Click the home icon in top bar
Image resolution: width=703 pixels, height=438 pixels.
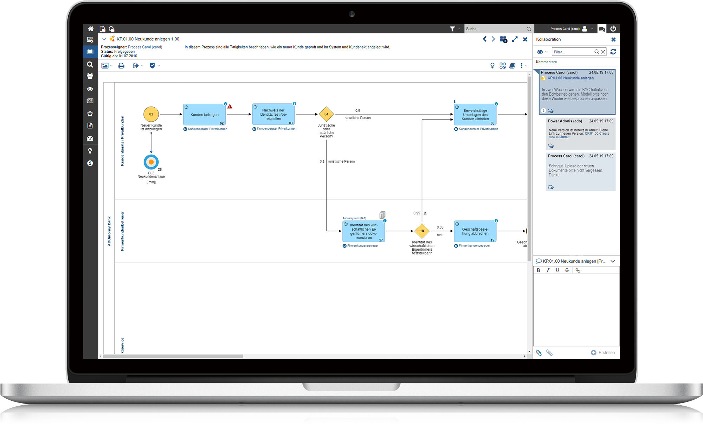click(x=91, y=29)
